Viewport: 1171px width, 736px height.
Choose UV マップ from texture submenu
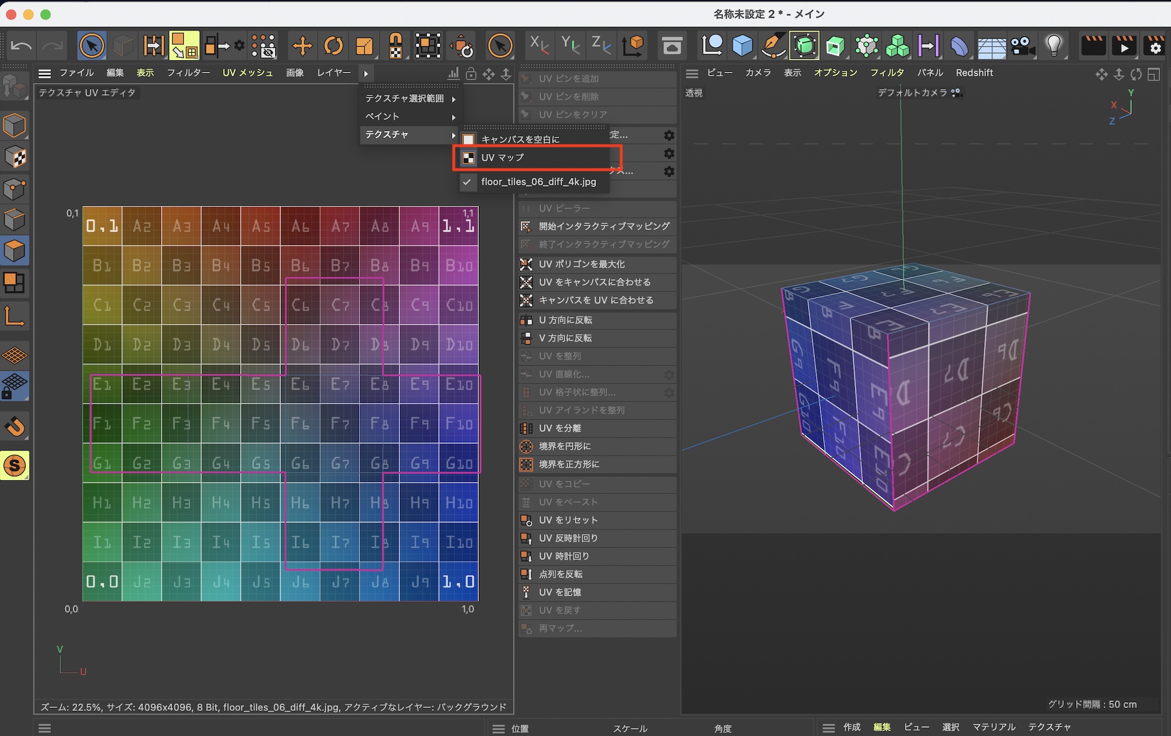(x=502, y=157)
